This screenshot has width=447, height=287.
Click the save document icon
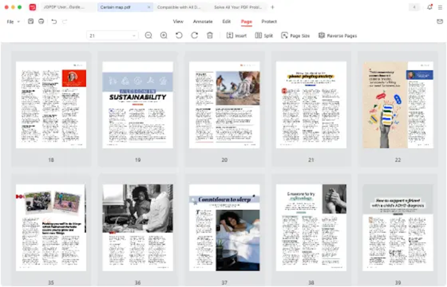[31, 21]
